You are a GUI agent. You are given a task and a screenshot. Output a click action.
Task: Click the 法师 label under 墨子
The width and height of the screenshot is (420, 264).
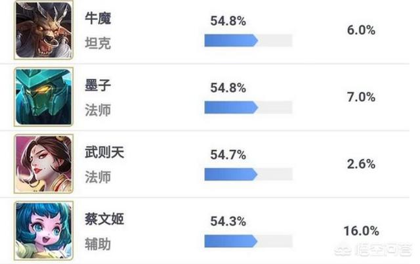(98, 110)
